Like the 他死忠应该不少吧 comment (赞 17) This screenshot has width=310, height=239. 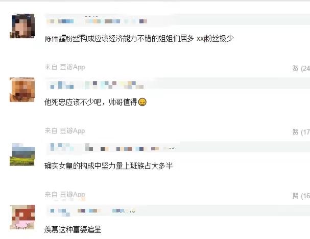(x=301, y=132)
